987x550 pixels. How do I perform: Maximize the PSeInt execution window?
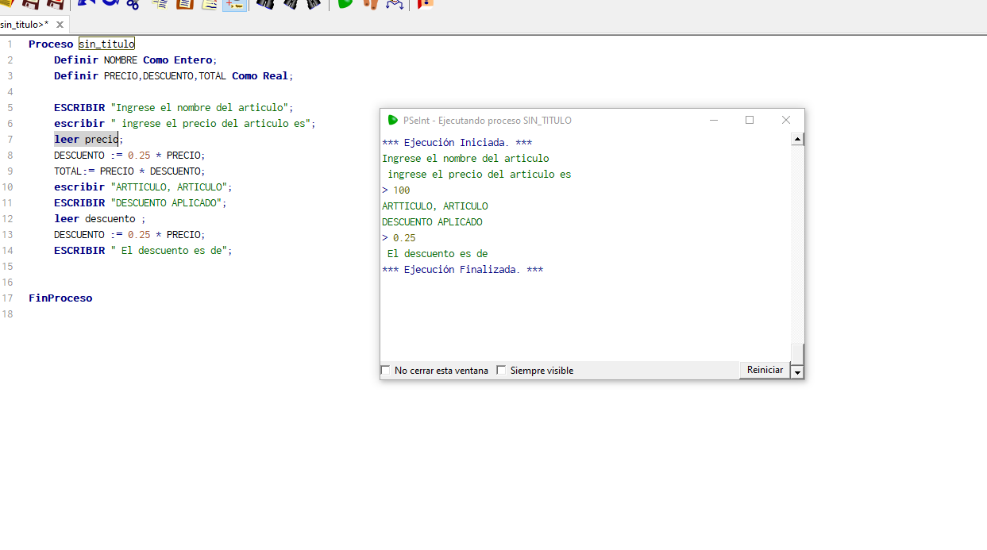coord(750,120)
